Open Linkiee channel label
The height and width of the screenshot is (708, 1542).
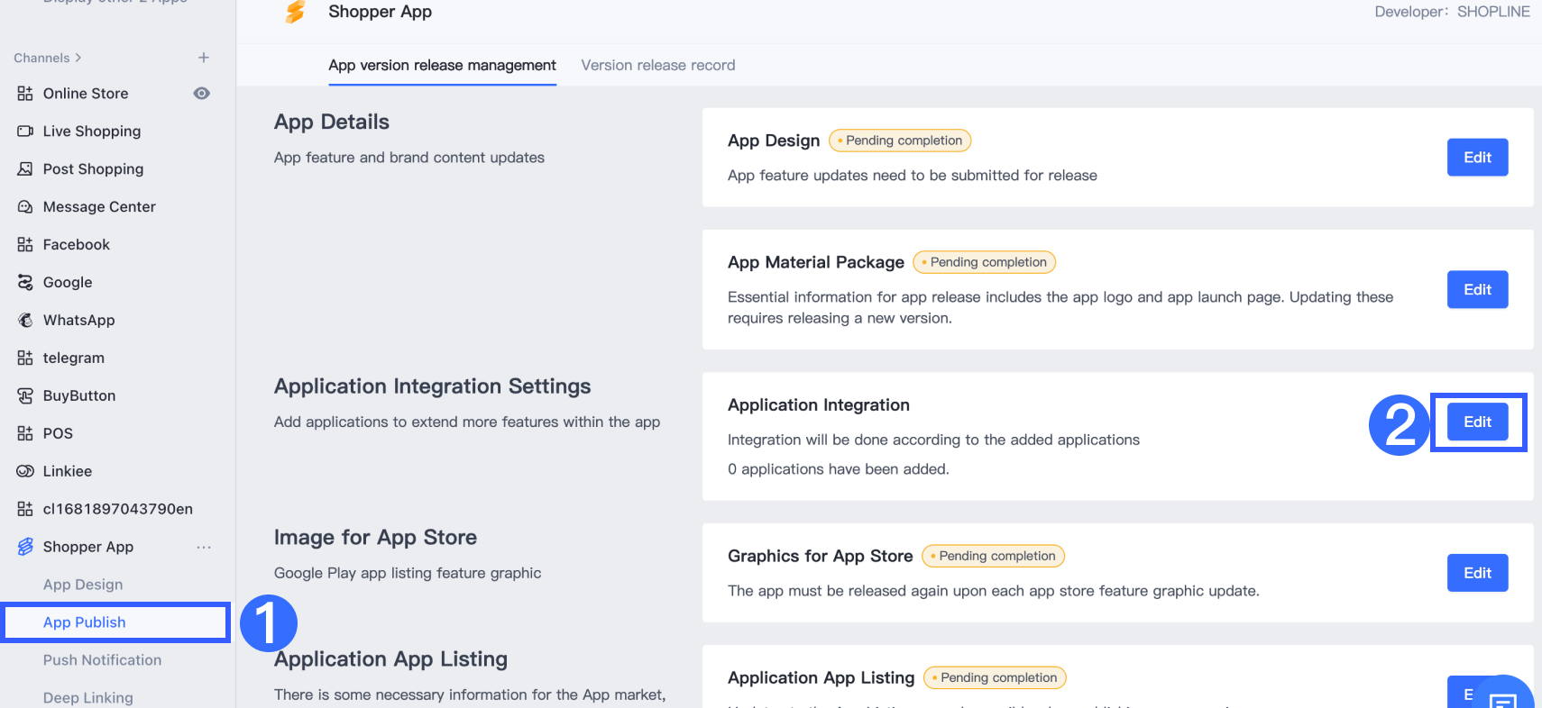tap(68, 472)
